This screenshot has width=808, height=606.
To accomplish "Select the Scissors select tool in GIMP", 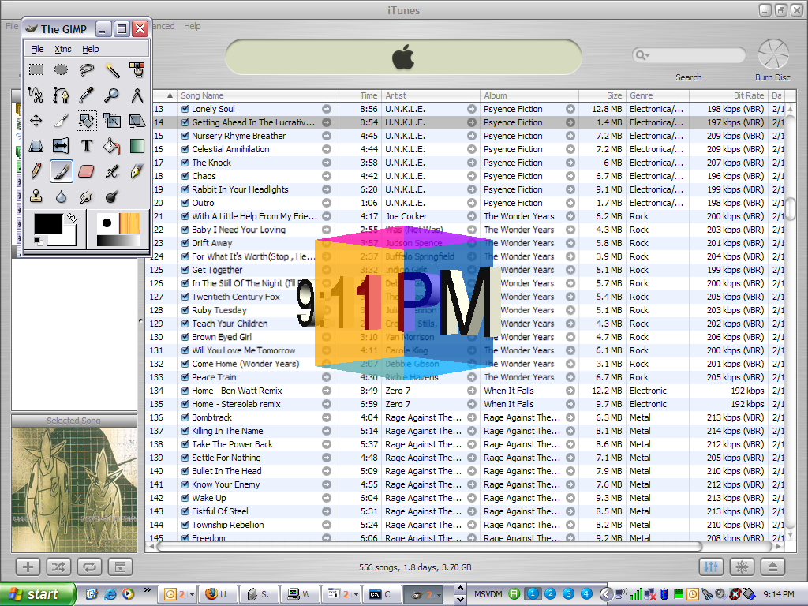I will click(x=36, y=95).
